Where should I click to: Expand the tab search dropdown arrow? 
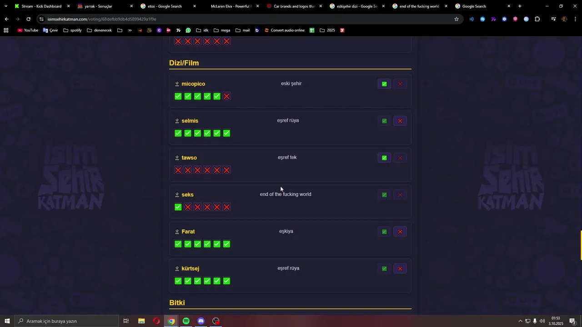(x=6, y=6)
